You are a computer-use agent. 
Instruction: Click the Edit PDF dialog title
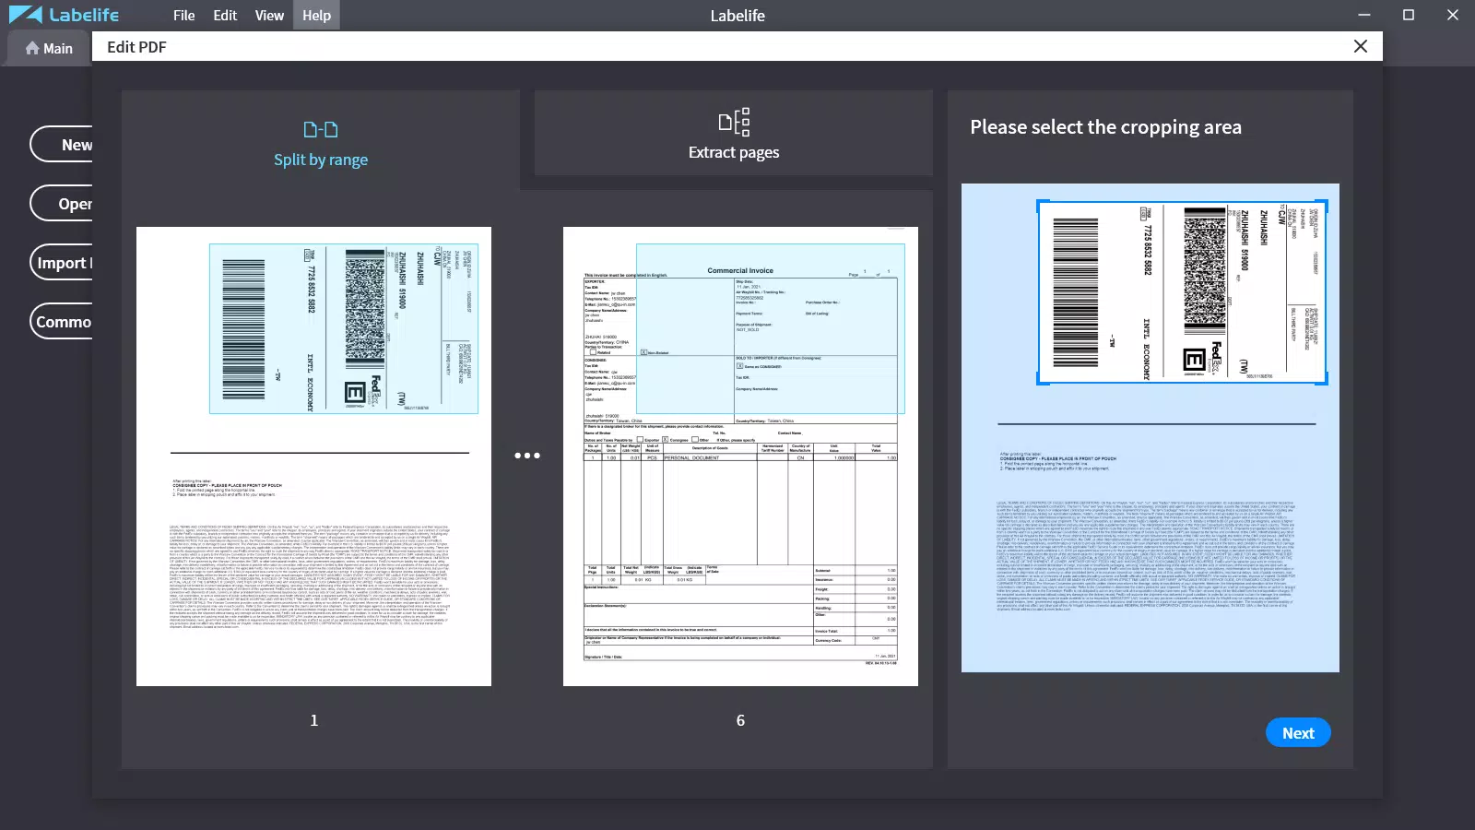[x=136, y=47]
